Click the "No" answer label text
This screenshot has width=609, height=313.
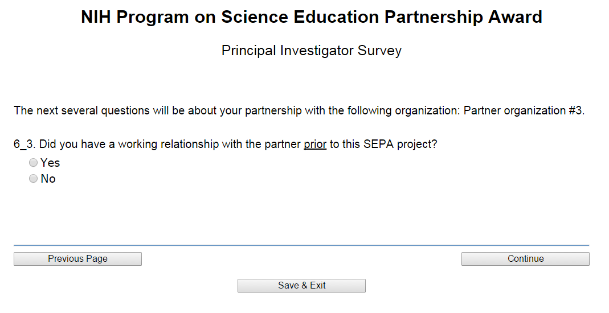pyautogui.click(x=48, y=179)
